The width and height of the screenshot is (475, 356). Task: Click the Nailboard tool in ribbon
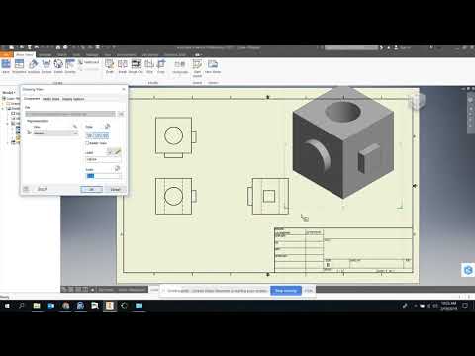coord(89,62)
